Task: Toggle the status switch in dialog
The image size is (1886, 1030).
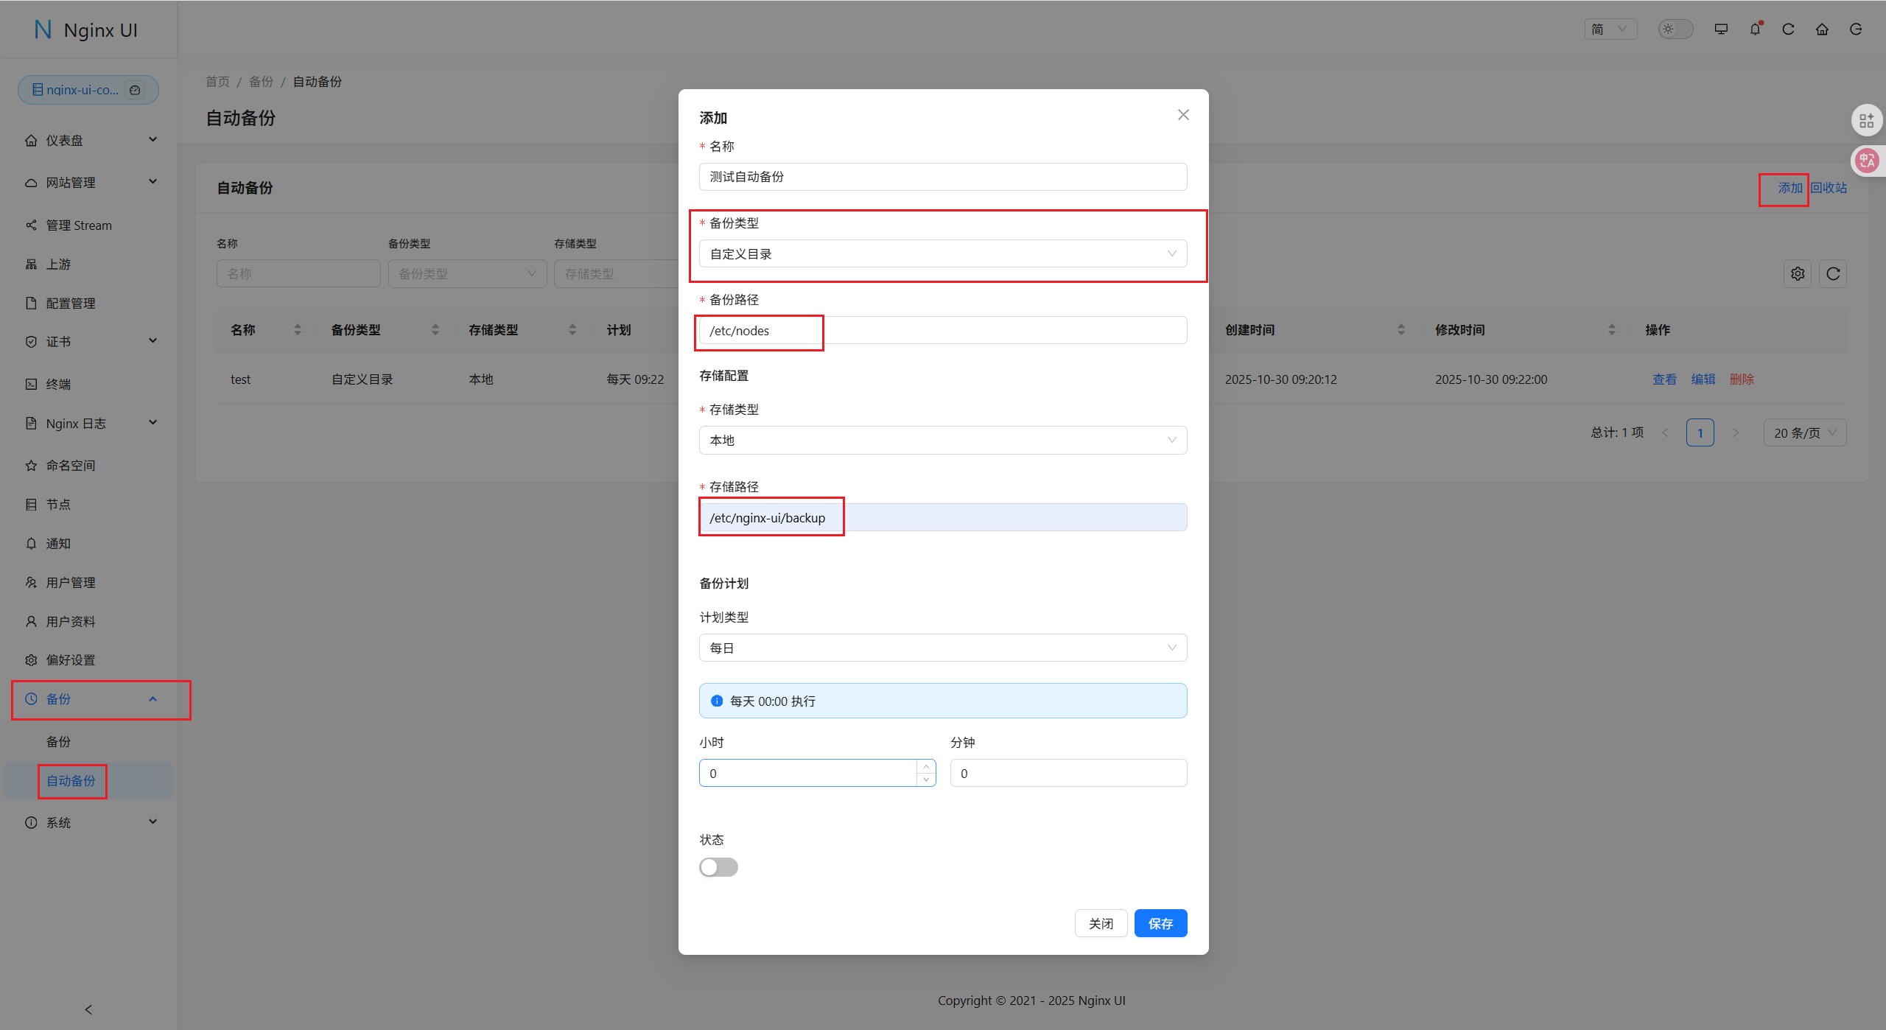Action: (x=718, y=867)
